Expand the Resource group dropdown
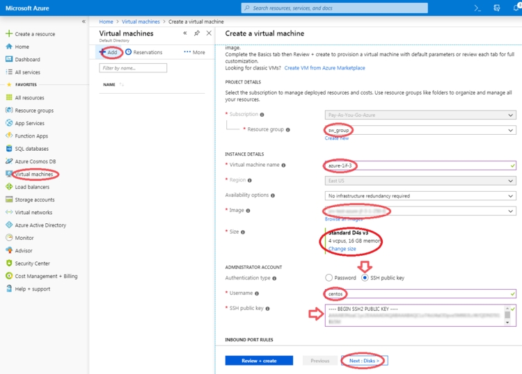The height and width of the screenshot is (374, 522). [510, 130]
